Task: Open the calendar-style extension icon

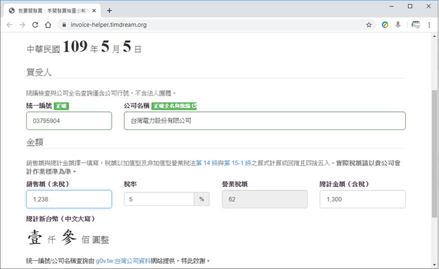Action: click(416, 25)
